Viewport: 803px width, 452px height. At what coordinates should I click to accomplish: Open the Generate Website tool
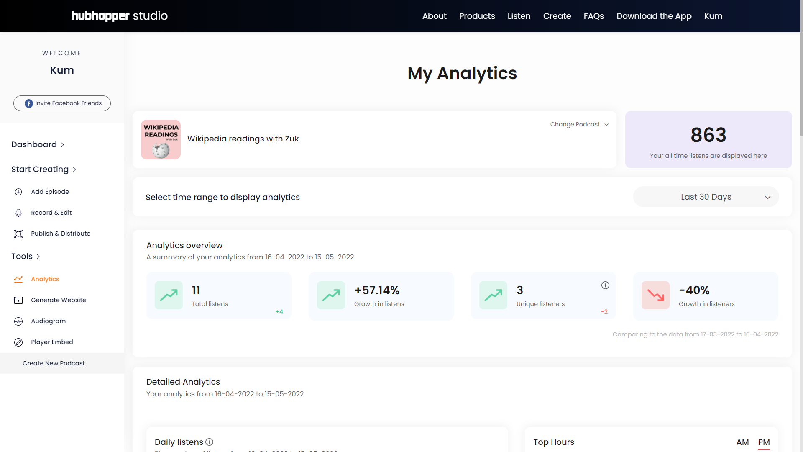pos(58,300)
